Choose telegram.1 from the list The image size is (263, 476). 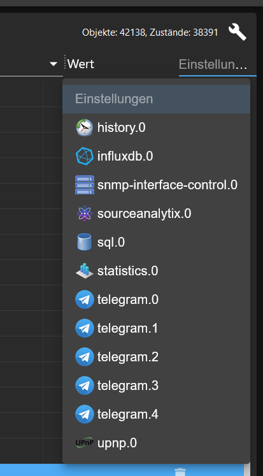[x=156, y=328]
